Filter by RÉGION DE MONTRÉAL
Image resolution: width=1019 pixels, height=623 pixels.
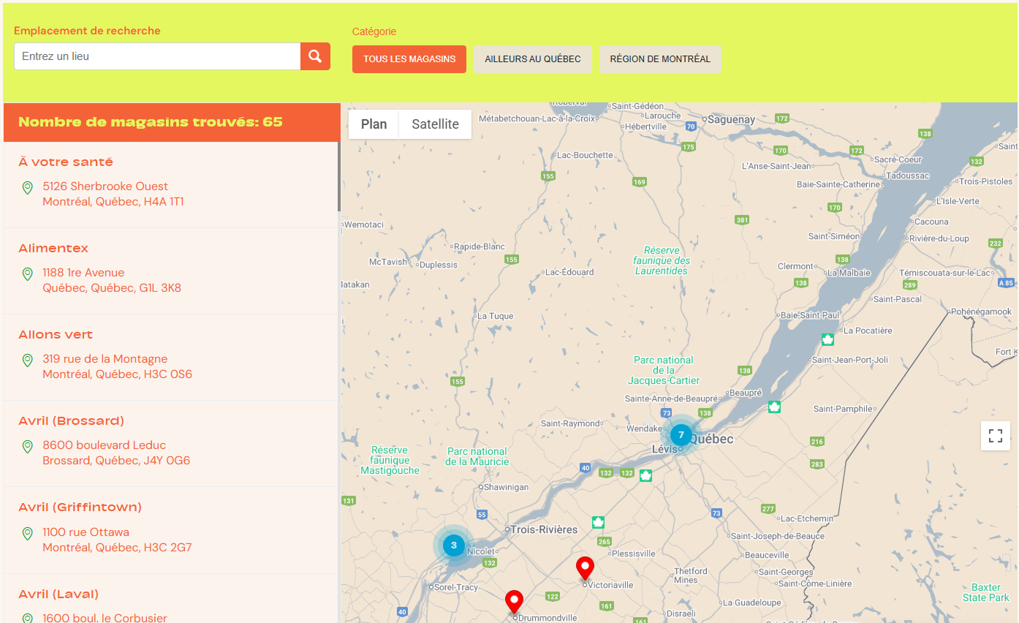point(660,59)
